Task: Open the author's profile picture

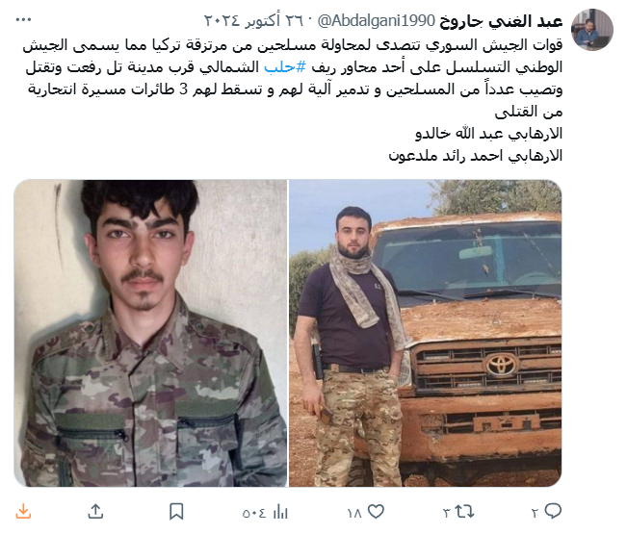Action: pyautogui.click(x=592, y=30)
